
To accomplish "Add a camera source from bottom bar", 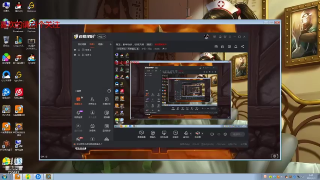I will [x=153, y=134].
